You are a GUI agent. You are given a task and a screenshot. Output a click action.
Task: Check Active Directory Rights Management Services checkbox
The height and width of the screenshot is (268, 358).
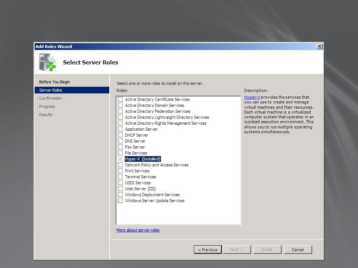click(120, 123)
